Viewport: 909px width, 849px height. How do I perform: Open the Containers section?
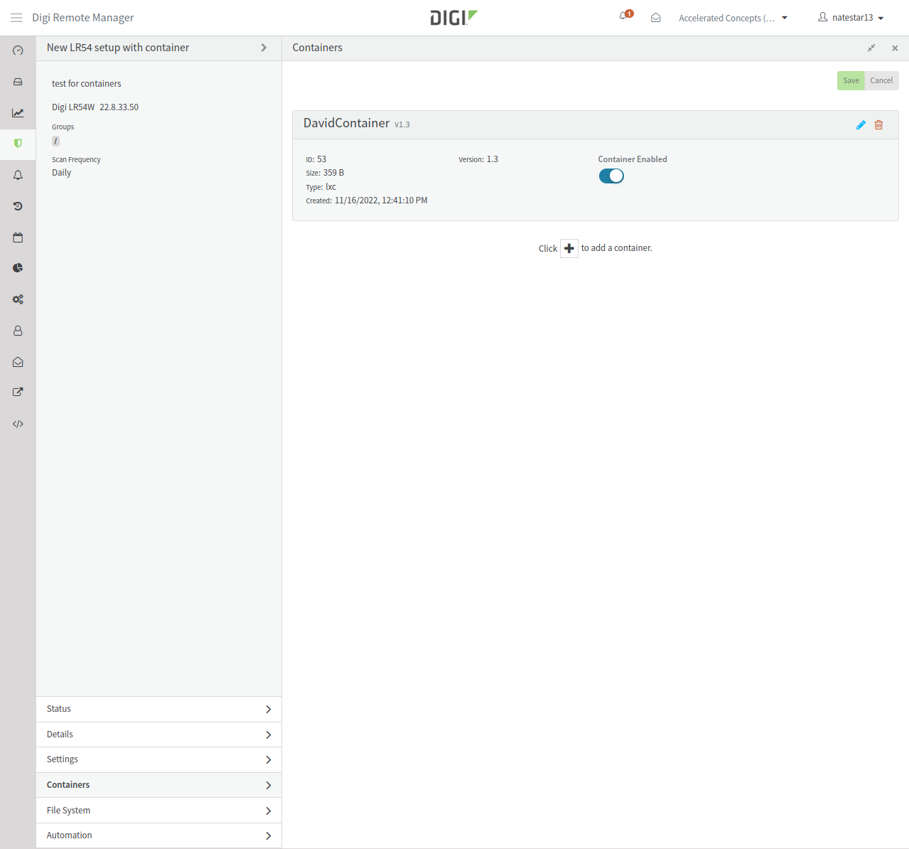click(x=159, y=785)
